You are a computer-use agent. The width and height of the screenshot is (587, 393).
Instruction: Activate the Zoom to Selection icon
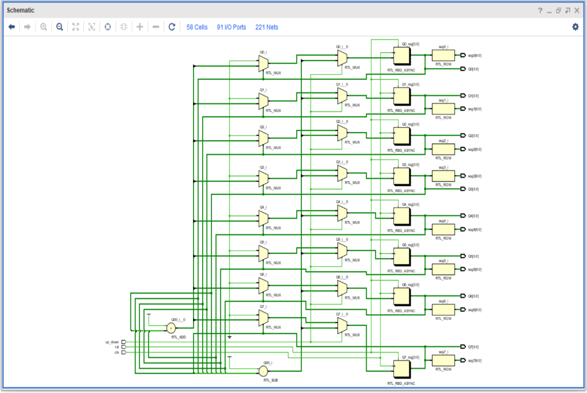point(91,27)
